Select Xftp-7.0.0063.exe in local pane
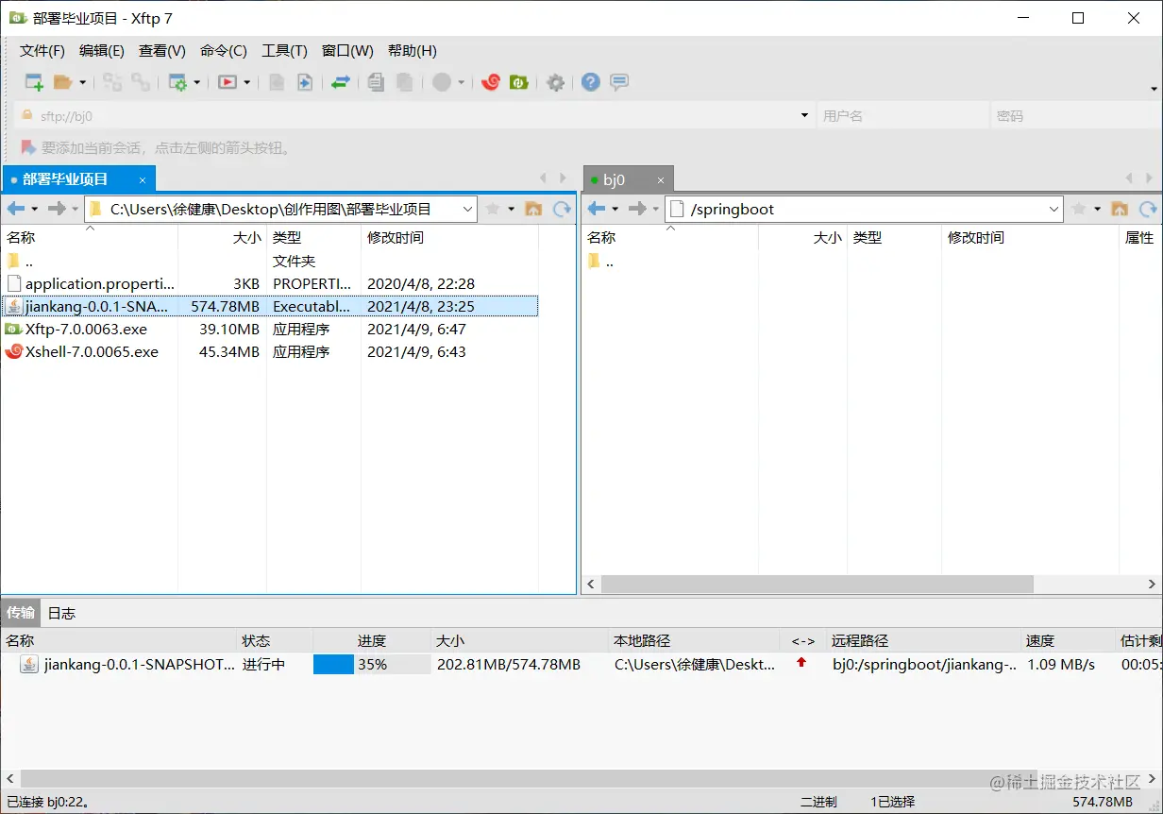The height and width of the screenshot is (814, 1163). click(270, 329)
